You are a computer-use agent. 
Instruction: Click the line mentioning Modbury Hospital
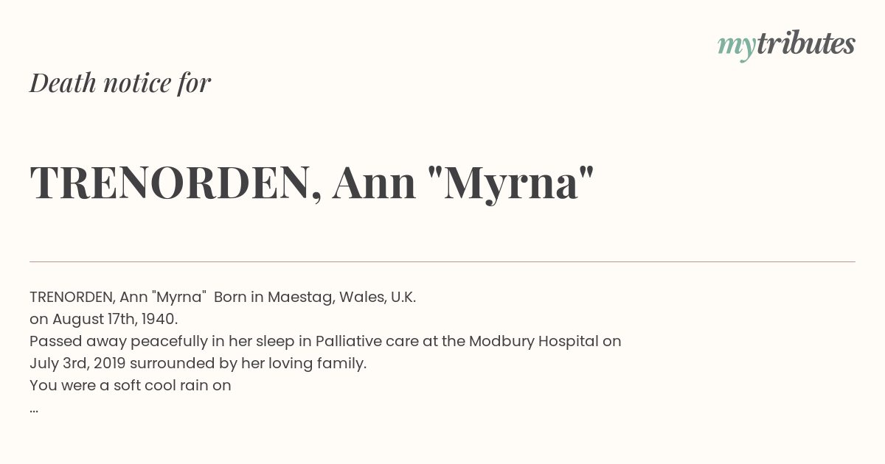pyautogui.click(x=325, y=342)
